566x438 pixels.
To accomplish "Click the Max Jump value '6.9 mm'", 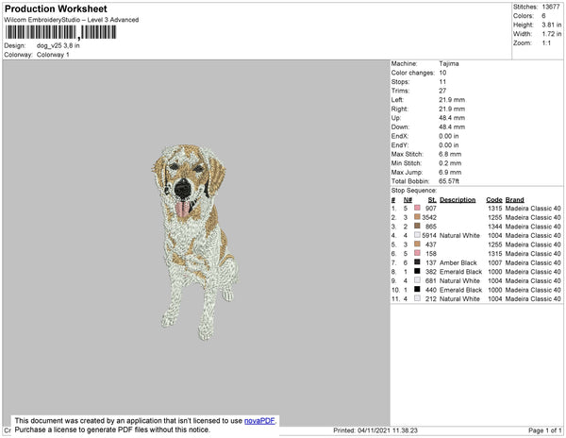I will click(x=450, y=172).
